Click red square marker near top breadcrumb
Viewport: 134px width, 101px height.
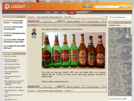[107, 17]
